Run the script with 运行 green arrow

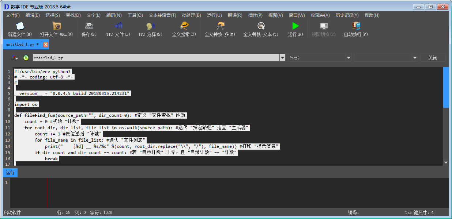tap(295, 29)
